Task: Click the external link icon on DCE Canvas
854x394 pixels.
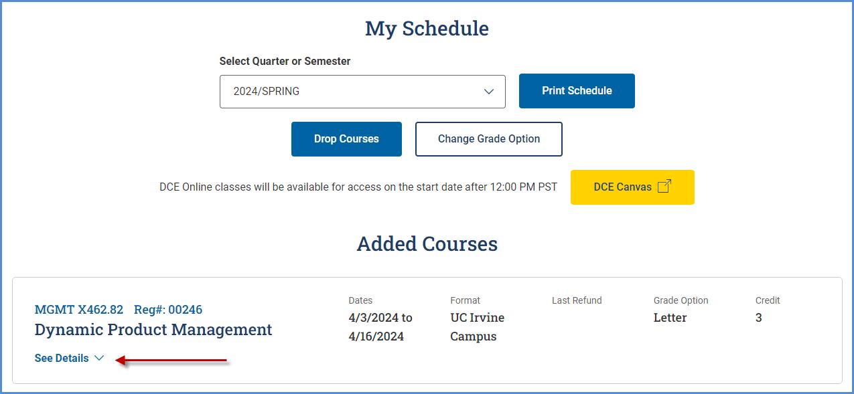Action: pyautogui.click(x=664, y=187)
